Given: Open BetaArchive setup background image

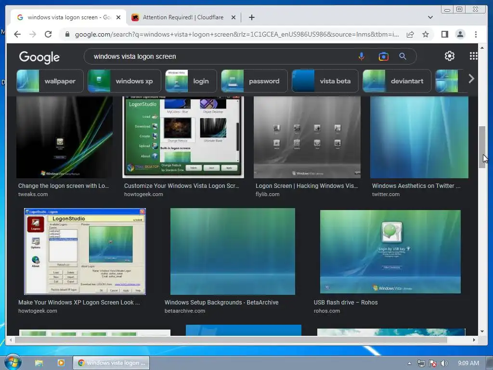Looking at the screenshot, I should tap(233, 251).
